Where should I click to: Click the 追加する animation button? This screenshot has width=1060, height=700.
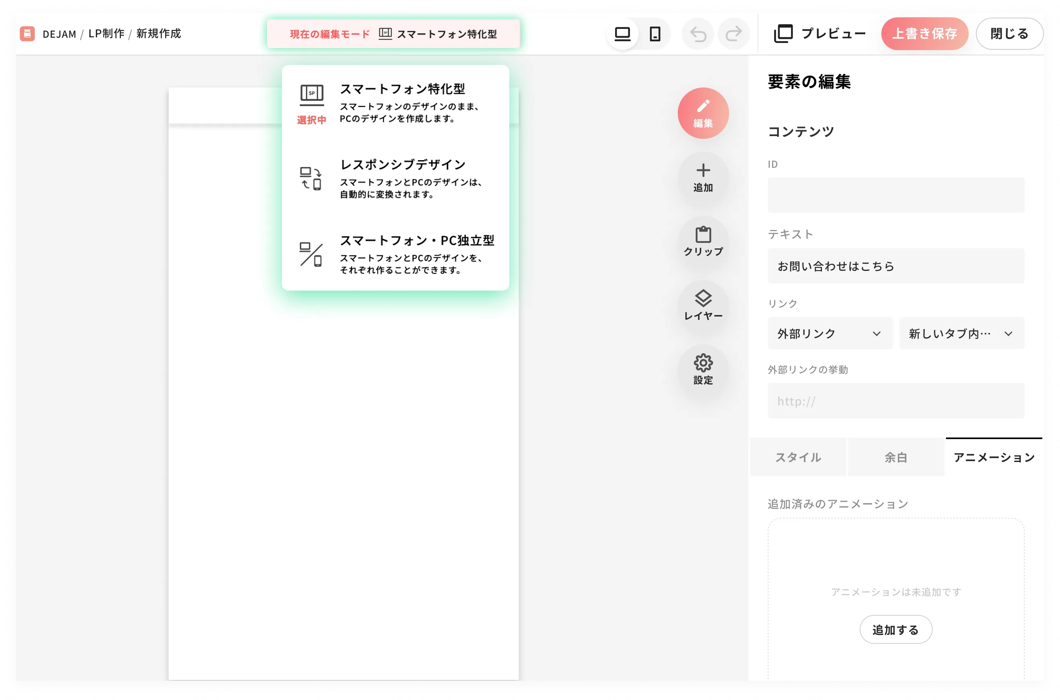tap(895, 629)
